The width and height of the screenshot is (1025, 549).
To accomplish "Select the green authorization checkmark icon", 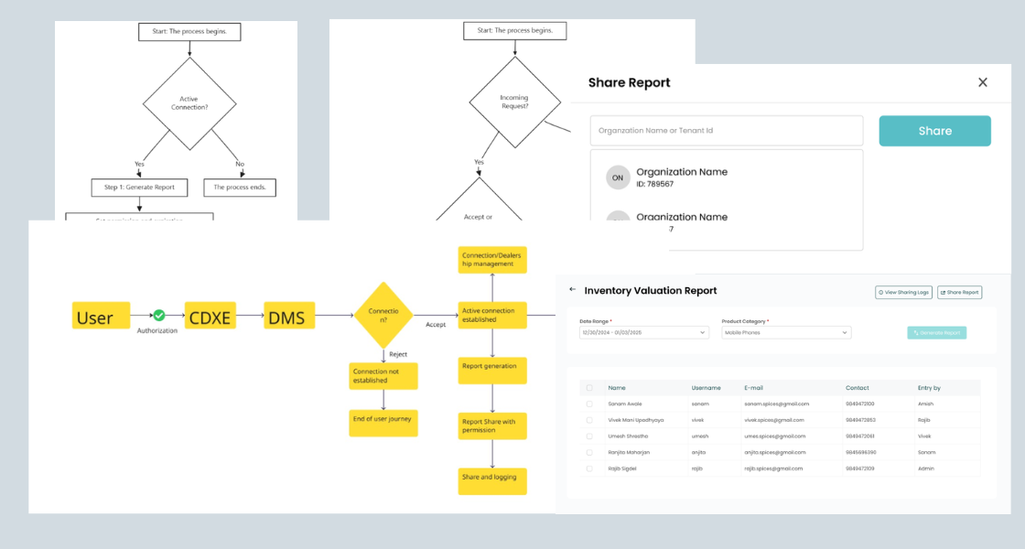I will point(157,316).
